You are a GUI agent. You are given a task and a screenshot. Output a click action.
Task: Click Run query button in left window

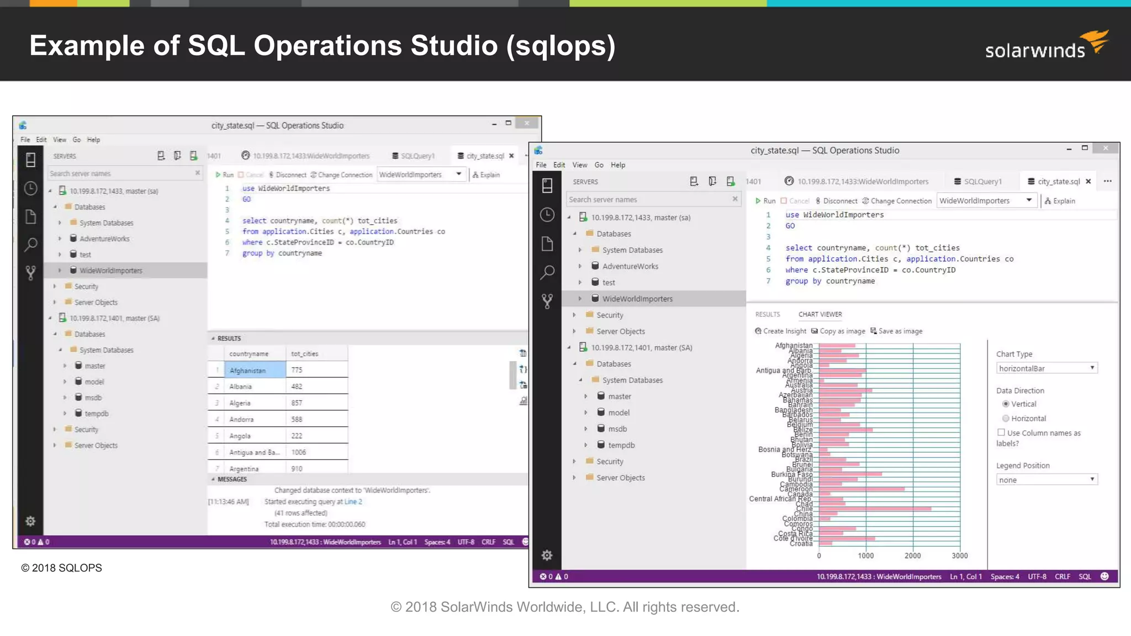(x=224, y=174)
